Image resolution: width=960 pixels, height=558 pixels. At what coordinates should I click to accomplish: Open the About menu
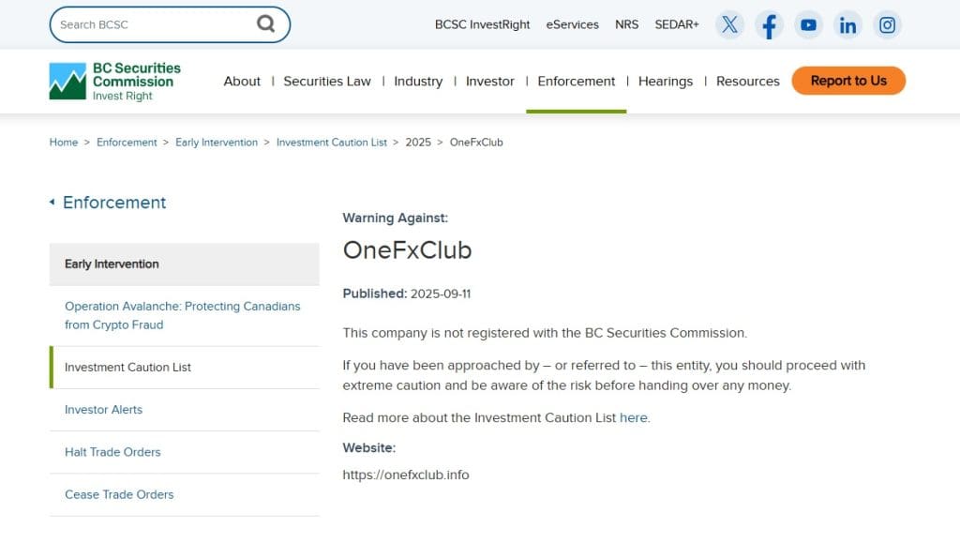coord(242,82)
